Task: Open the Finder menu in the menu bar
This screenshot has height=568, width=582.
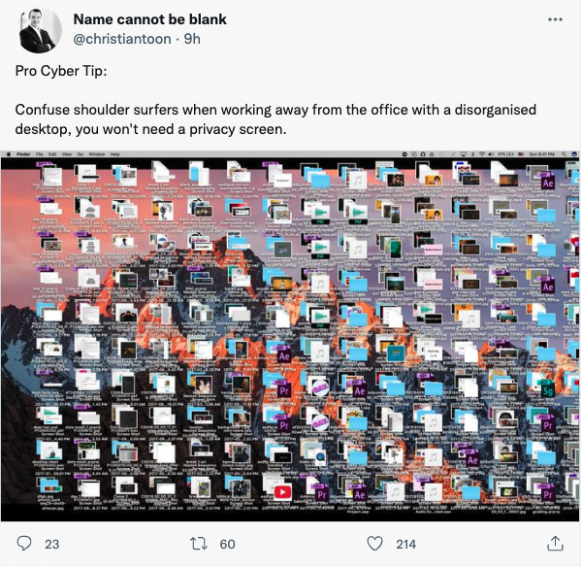Action: (23, 154)
